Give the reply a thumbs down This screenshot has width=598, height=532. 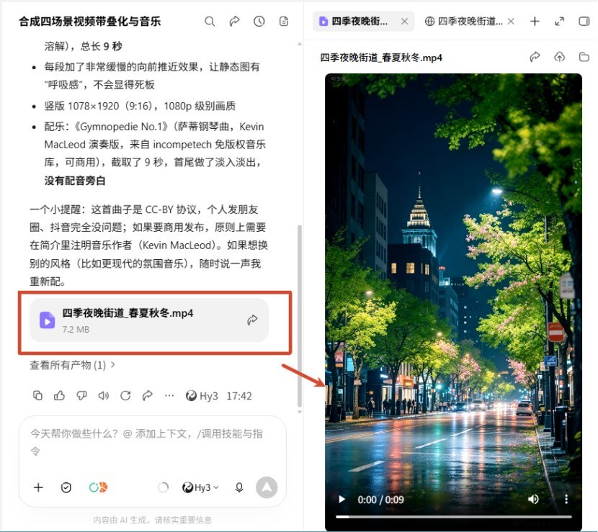[81, 395]
